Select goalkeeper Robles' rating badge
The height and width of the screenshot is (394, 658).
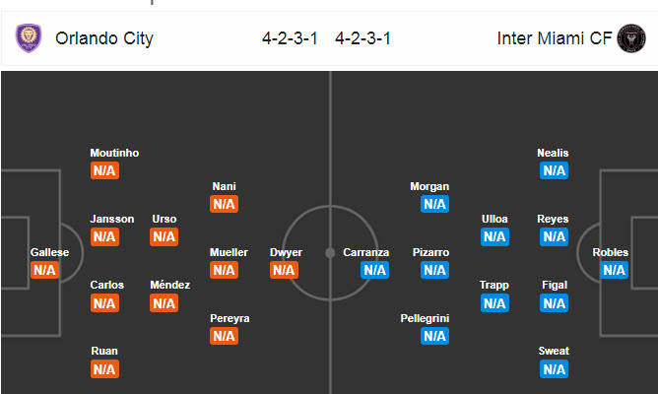[x=614, y=270]
